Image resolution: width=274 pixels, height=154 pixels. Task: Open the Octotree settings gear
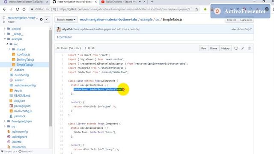pos(41,19)
